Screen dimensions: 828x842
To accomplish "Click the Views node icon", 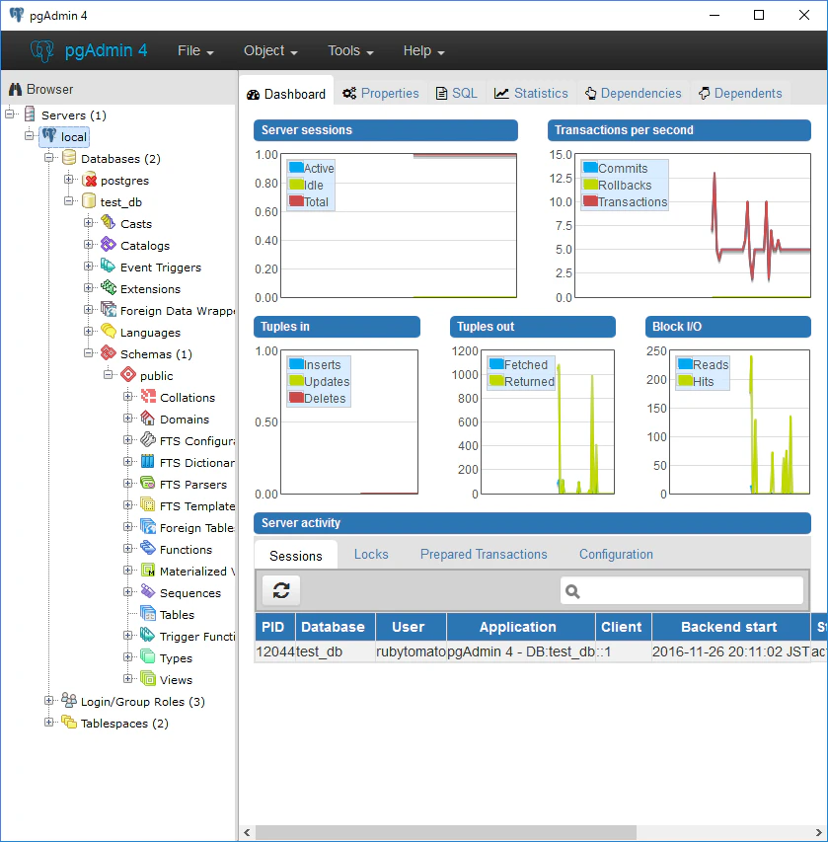I will click(x=148, y=679).
